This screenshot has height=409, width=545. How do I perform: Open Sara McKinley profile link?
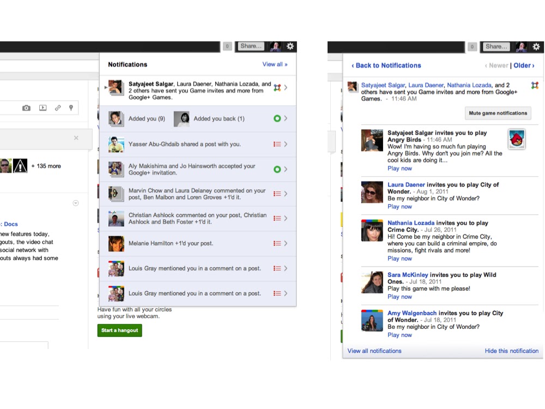tap(408, 275)
